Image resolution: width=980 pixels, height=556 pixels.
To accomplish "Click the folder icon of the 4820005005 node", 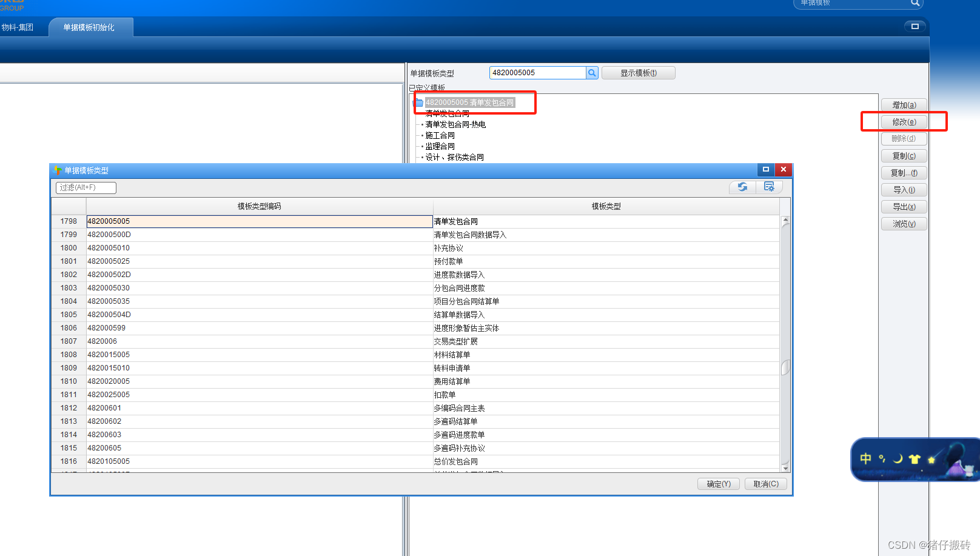I will tap(419, 102).
